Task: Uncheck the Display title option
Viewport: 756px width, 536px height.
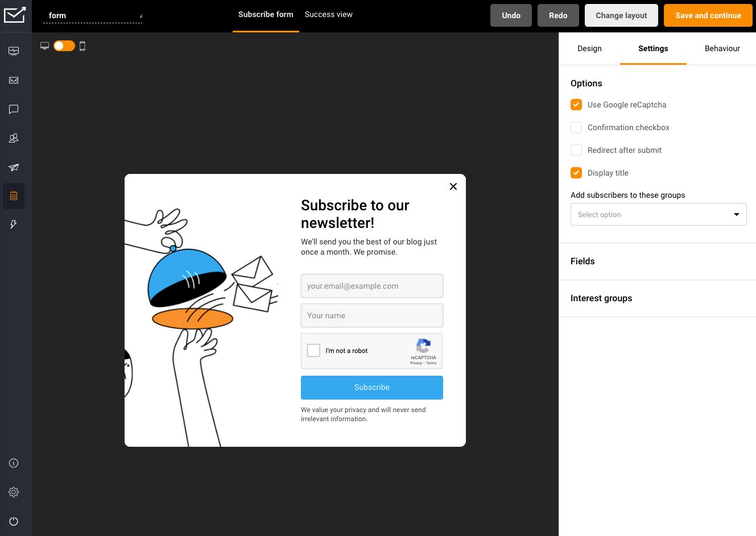Action: [576, 173]
